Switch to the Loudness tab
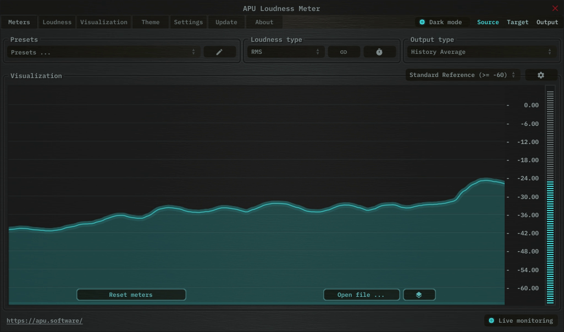 [57, 22]
